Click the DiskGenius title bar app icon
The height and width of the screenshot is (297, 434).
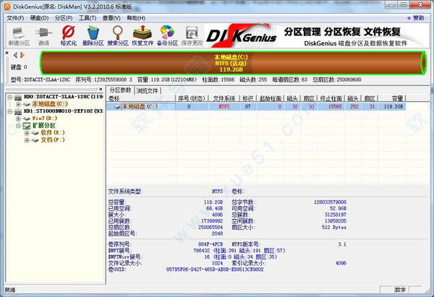point(7,7)
